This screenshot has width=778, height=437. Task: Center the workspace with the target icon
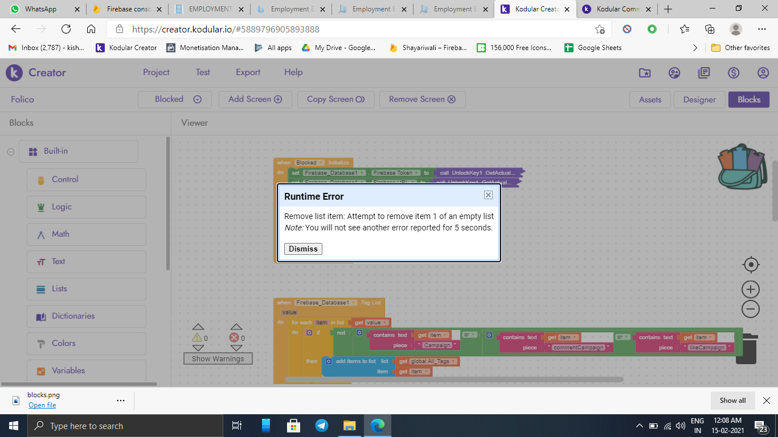click(751, 265)
